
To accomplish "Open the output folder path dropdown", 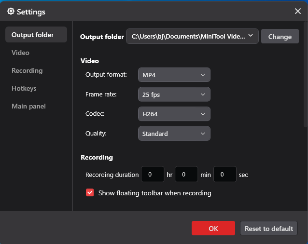I will click(192, 36).
